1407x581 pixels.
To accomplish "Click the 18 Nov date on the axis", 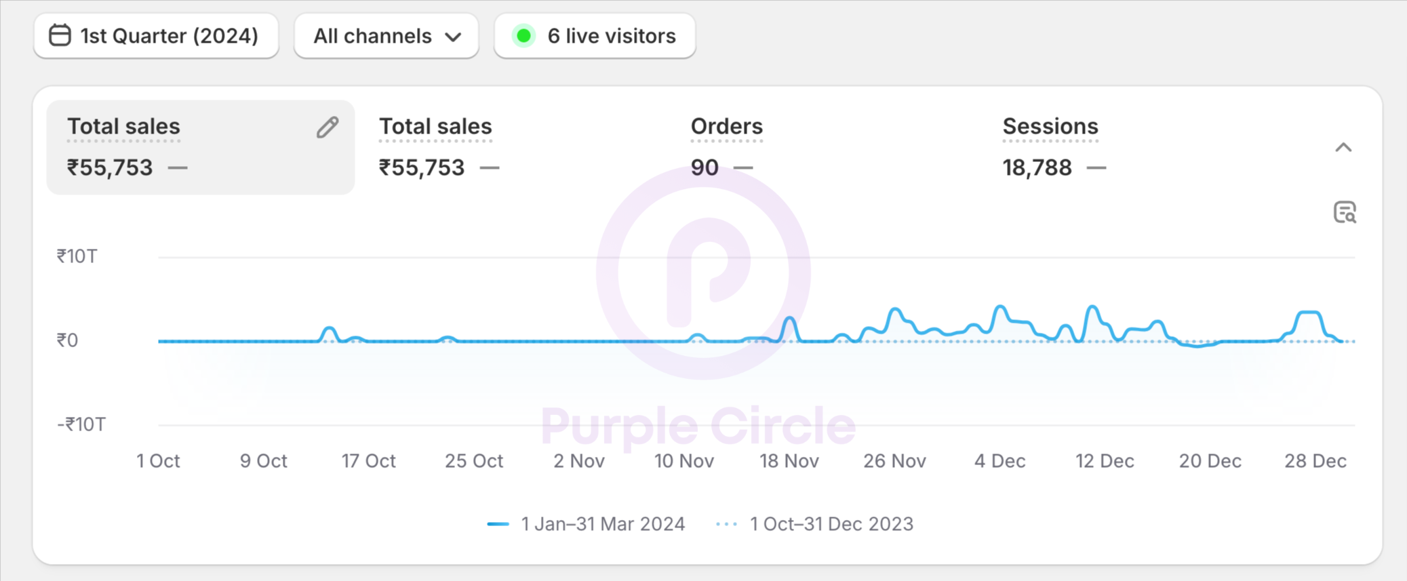I will click(789, 461).
